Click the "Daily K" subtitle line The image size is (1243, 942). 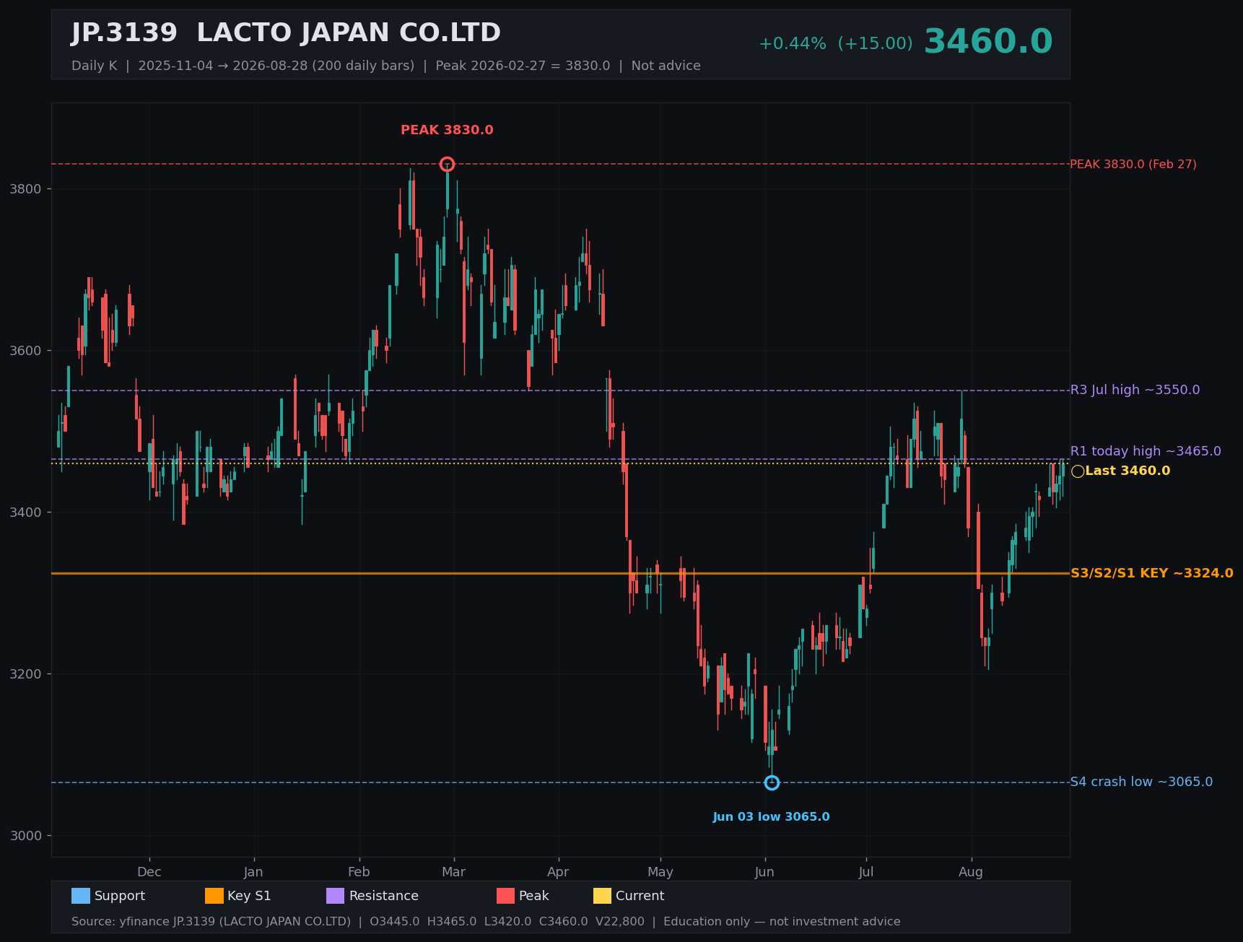(x=386, y=66)
